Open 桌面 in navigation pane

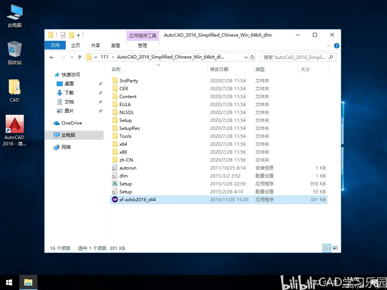pyautogui.click(x=69, y=83)
